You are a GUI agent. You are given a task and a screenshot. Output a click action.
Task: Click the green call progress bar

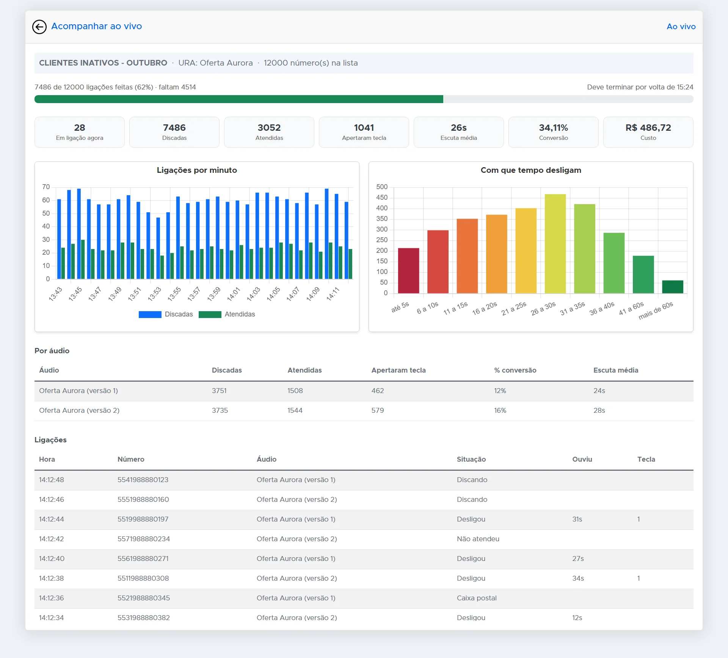coord(239,99)
